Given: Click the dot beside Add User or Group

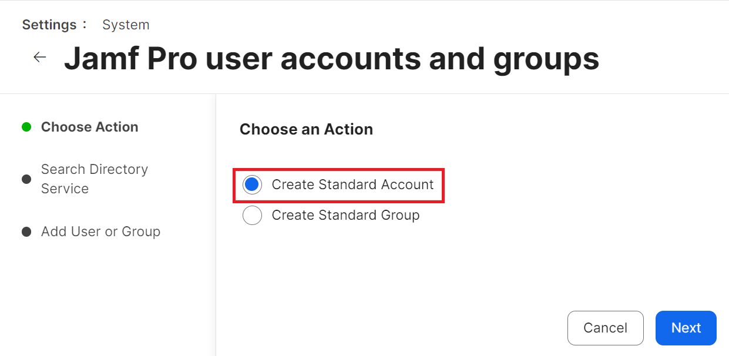Looking at the screenshot, I should click(x=26, y=231).
